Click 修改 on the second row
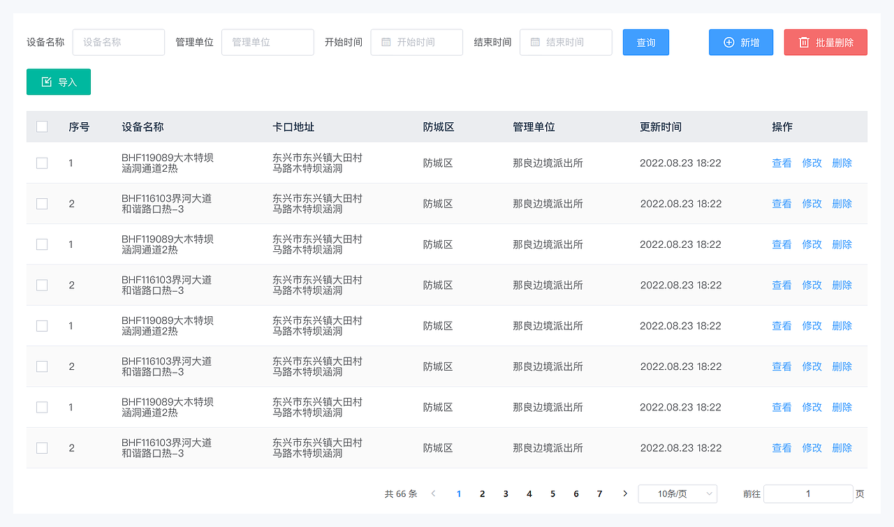The height and width of the screenshot is (527, 894). click(x=812, y=203)
